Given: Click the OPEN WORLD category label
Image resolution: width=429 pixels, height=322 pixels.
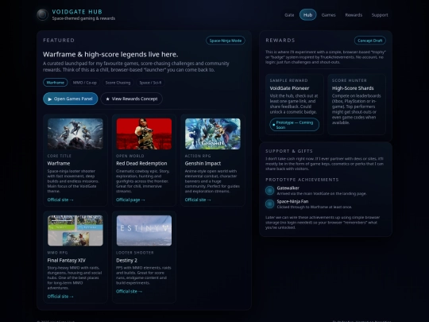Looking at the screenshot, I should point(130,156).
